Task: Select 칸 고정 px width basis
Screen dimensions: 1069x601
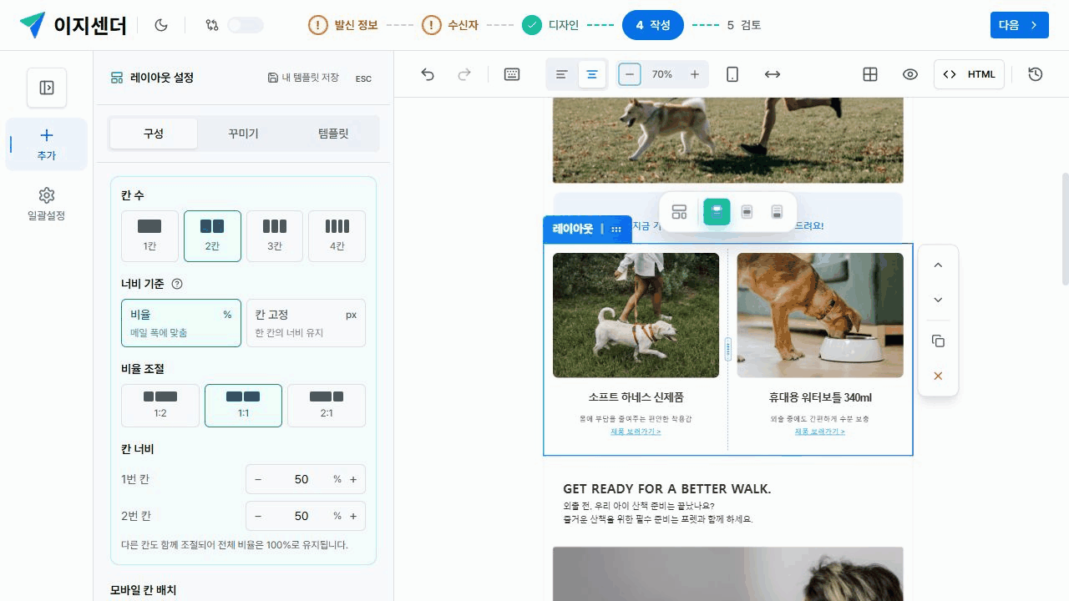Action: click(x=306, y=323)
